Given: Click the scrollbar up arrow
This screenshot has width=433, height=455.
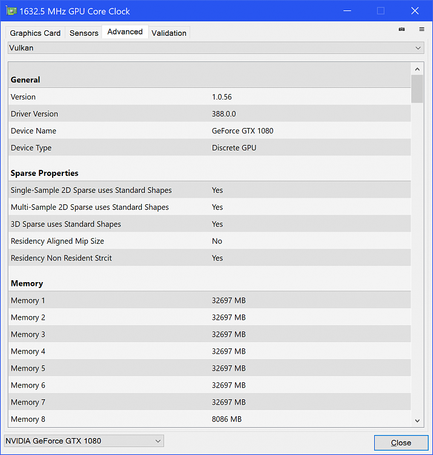Looking at the screenshot, I should [417, 69].
